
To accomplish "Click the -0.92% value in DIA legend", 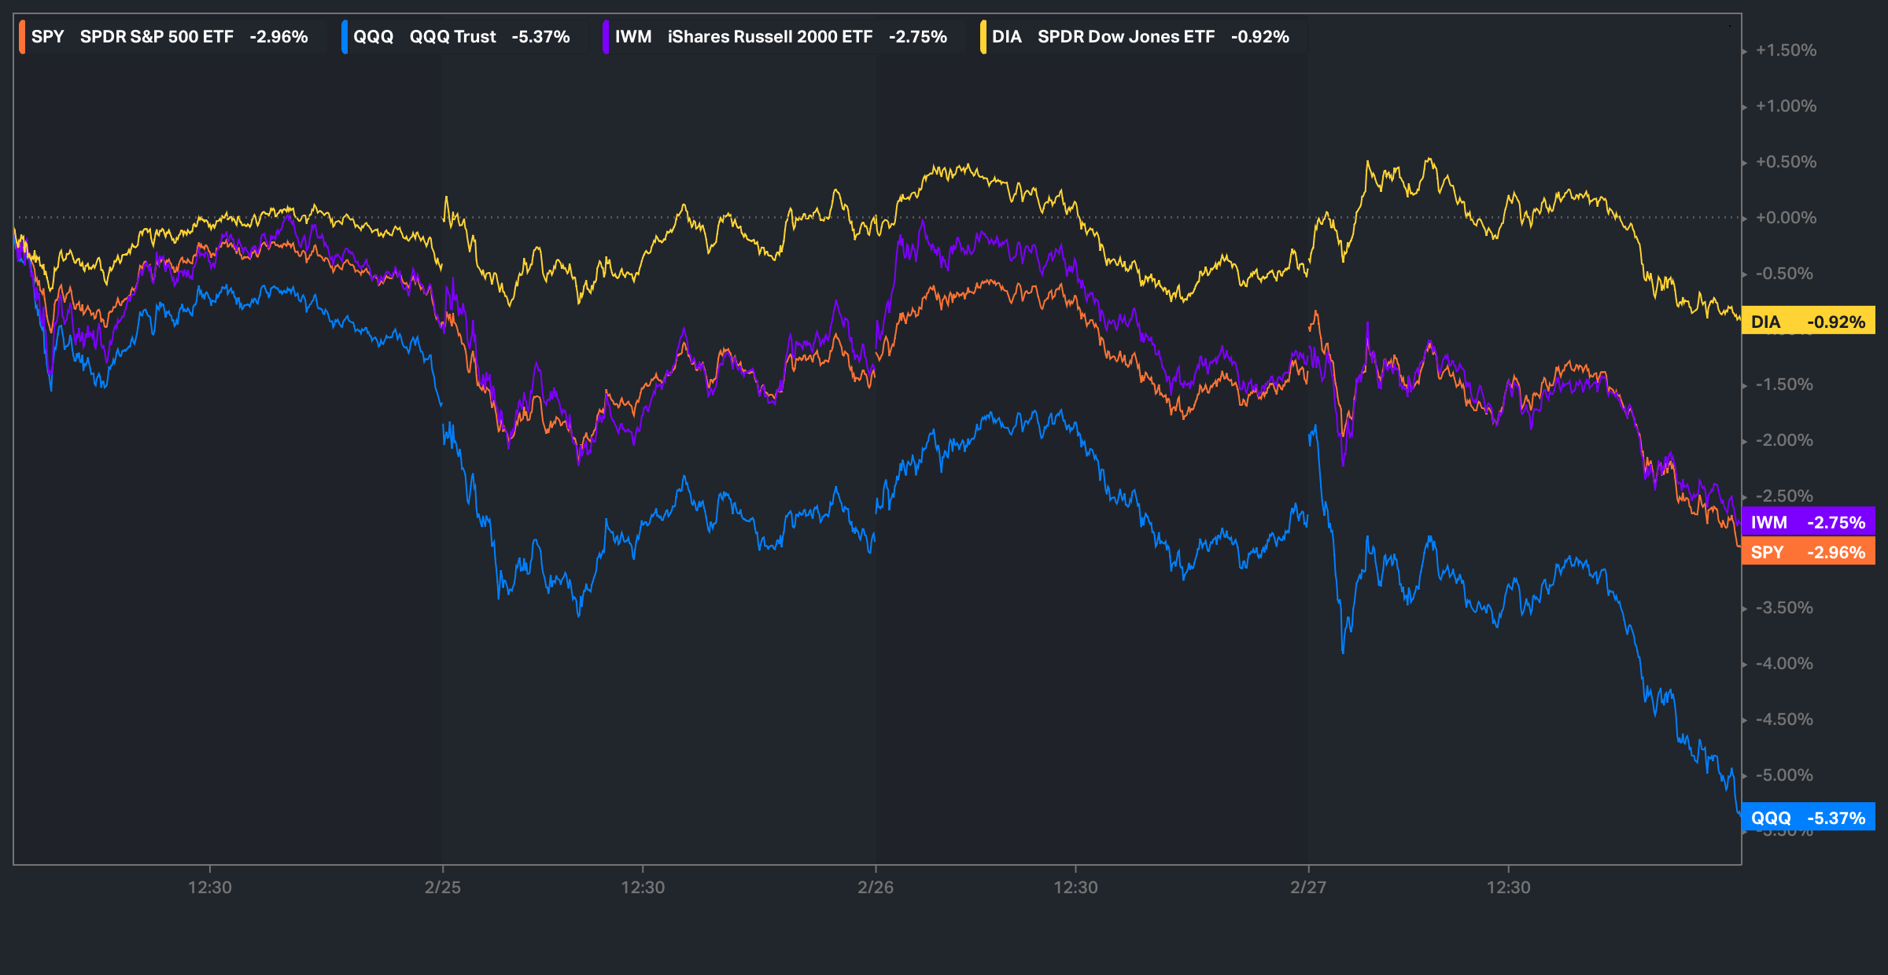I will click(x=1259, y=37).
